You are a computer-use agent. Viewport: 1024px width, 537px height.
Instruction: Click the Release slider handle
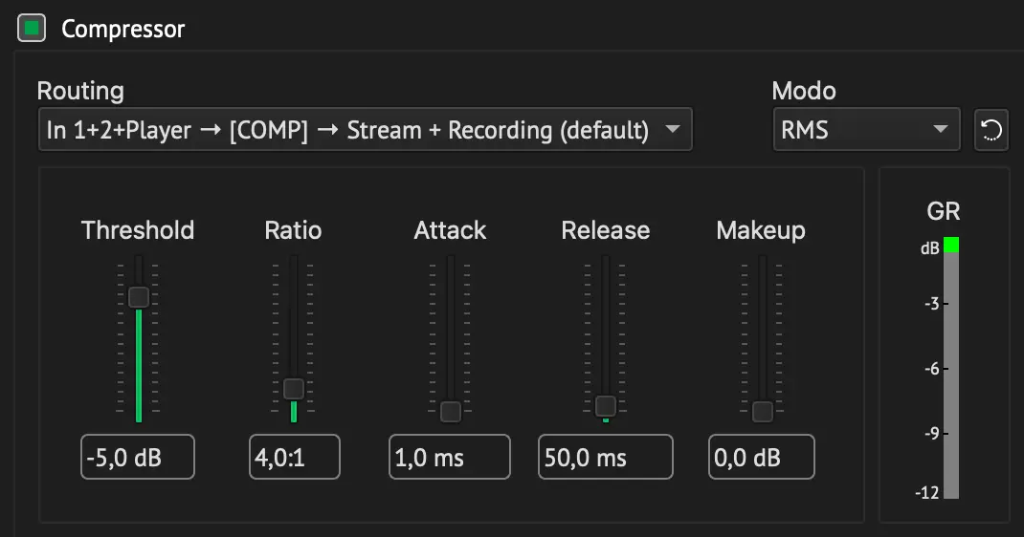606,405
